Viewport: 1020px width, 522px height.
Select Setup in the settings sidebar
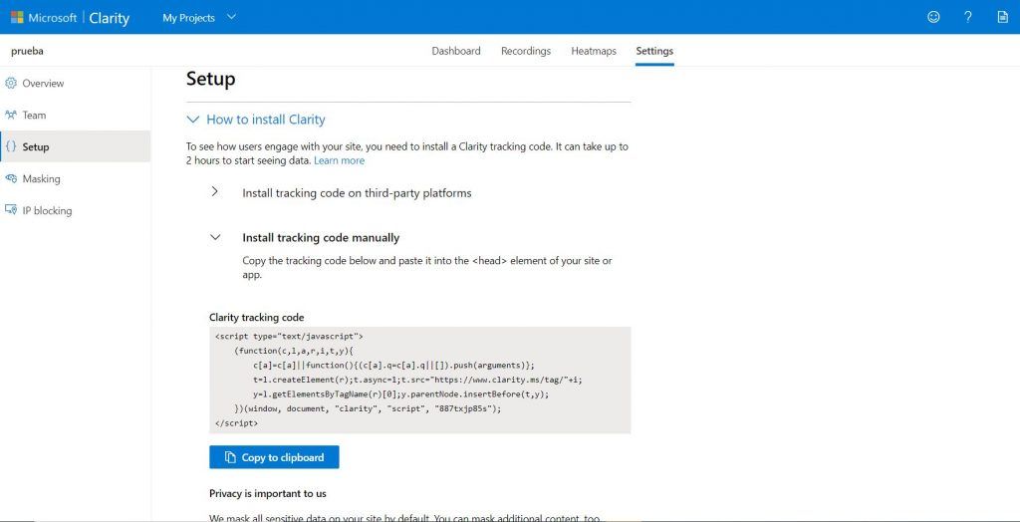tap(76, 146)
